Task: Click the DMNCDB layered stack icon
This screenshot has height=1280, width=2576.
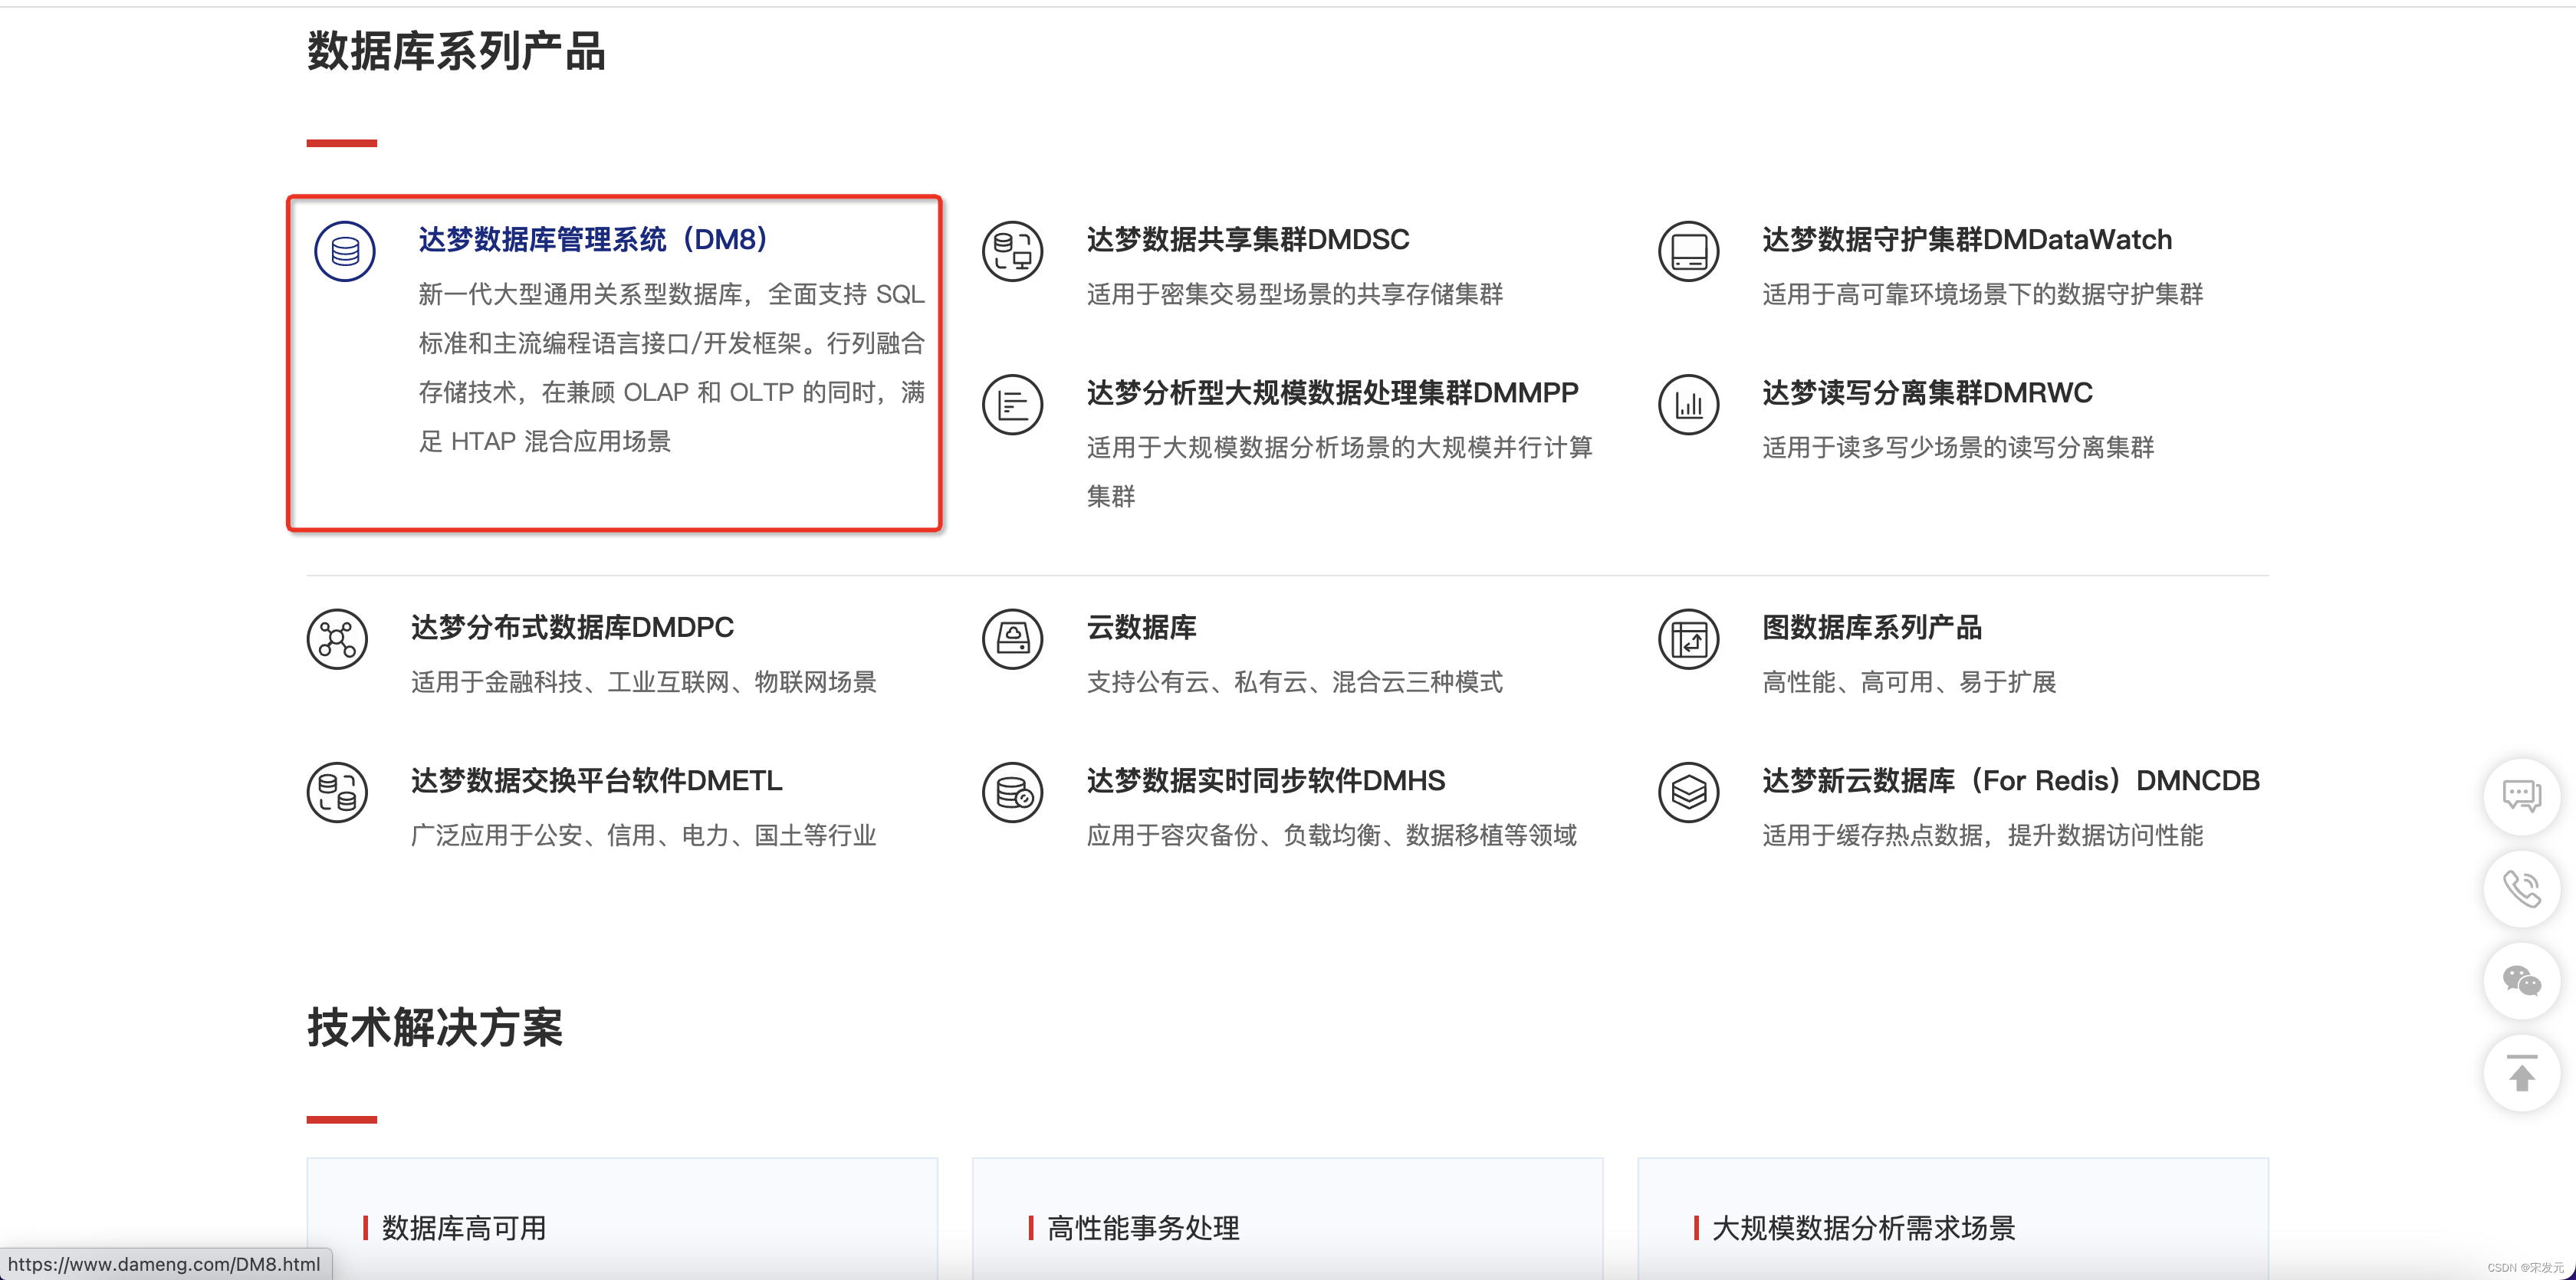Action: [x=1688, y=792]
